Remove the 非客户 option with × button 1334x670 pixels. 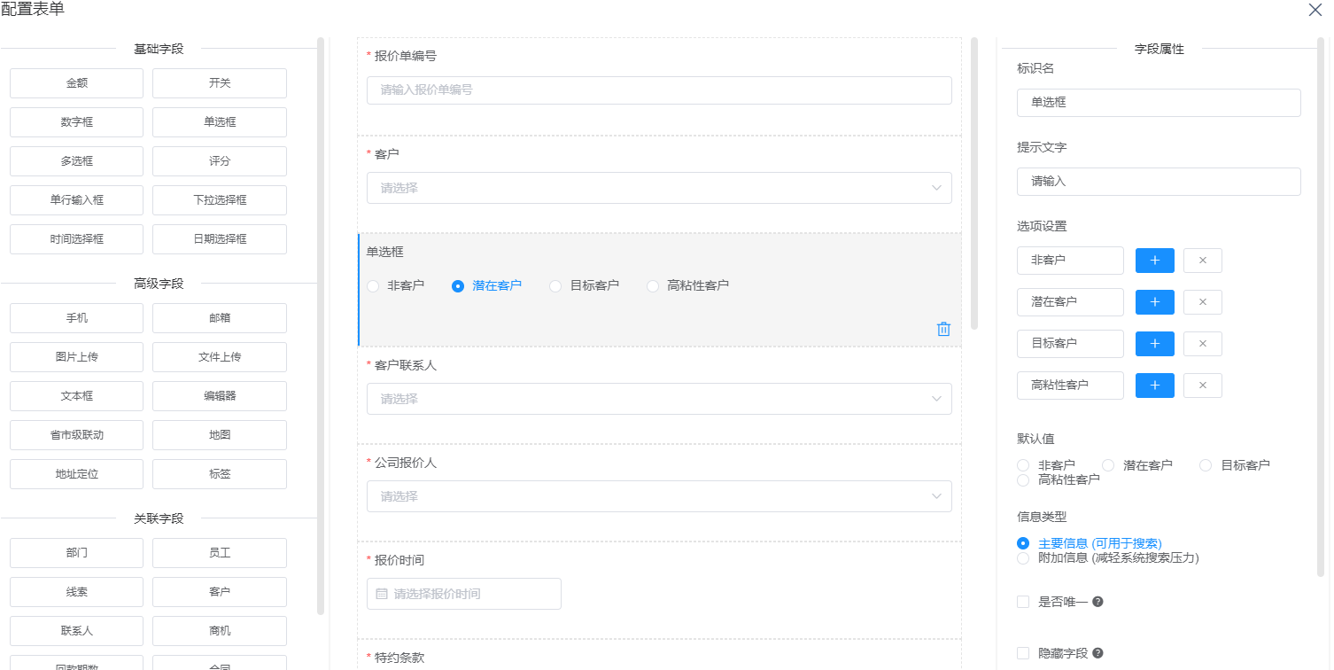[x=1203, y=261]
